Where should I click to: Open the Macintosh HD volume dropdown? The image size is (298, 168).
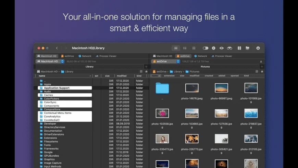[x=50, y=61]
